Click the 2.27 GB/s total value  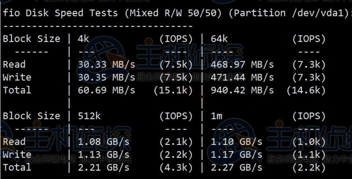pos(236,168)
